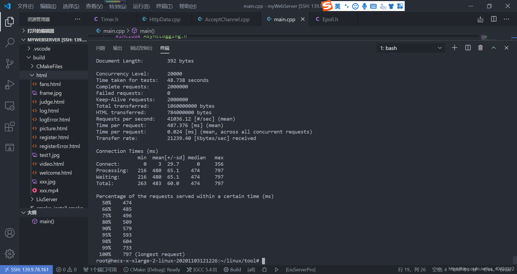Open Explorer panel more actions ellipsis

coord(78,19)
